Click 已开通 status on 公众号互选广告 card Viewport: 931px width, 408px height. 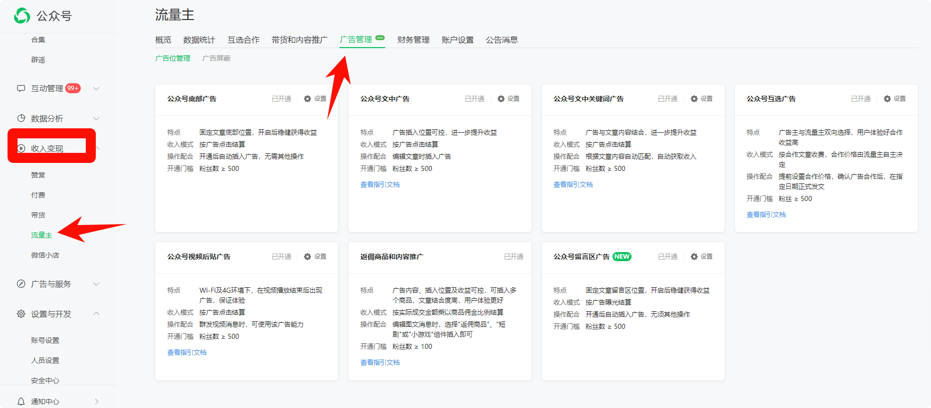[861, 99]
